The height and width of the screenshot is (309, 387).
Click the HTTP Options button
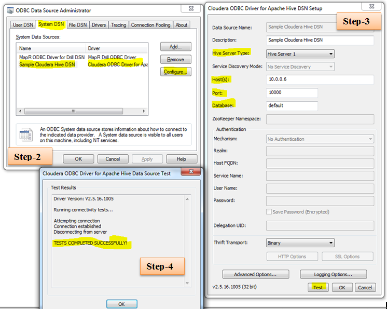292,257
